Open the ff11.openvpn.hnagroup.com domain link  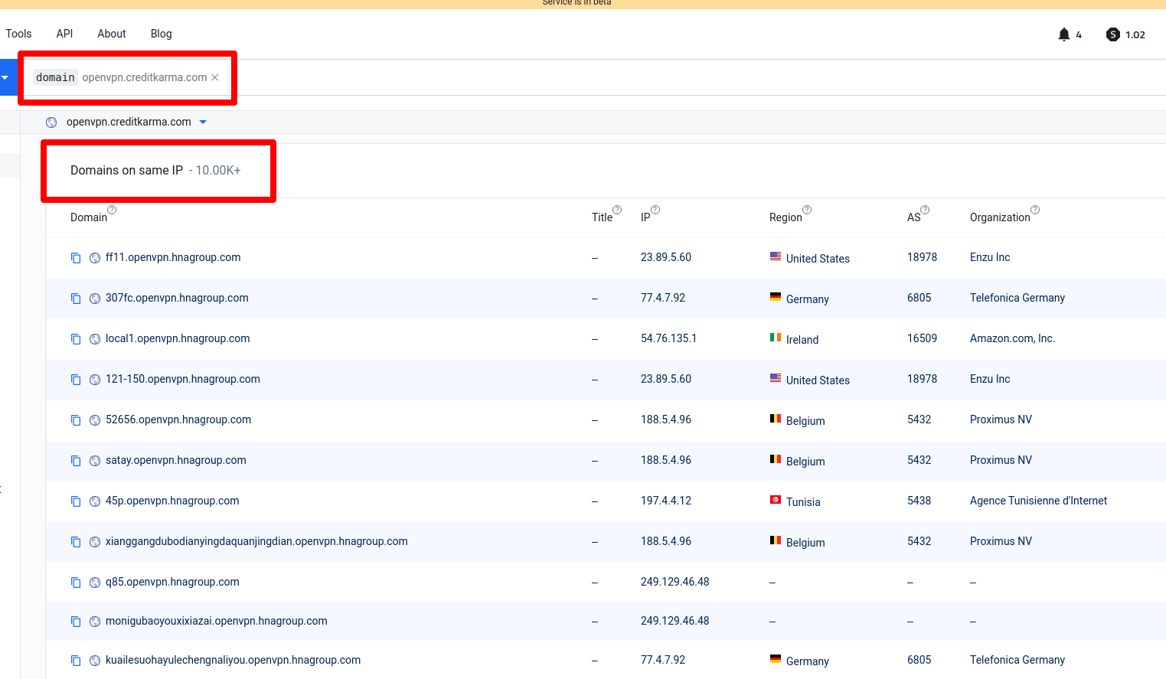point(173,257)
